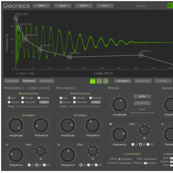The width and height of the screenshot is (173, 173).
Task: Click Oscillator 2 filter Q knob
Action: pyautogui.click(x=93, y=151)
